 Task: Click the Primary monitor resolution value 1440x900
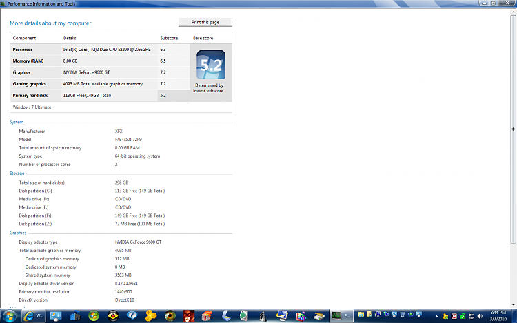tap(123, 292)
